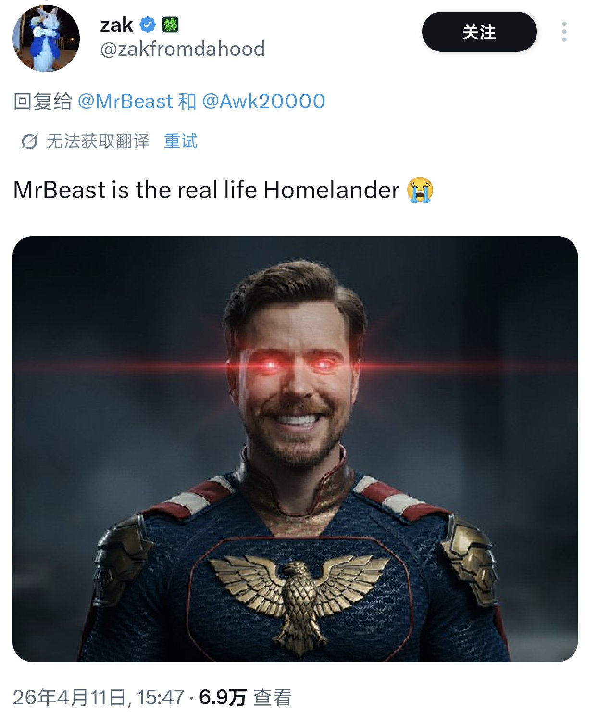598x714 pixels.
Task: Click the handle @zakfromdahood
Action: [x=182, y=49]
